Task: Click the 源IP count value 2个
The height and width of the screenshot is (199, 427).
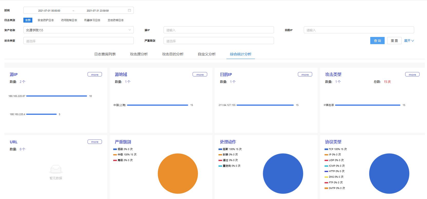Action: pyautogui.click(x=23, y=82)
